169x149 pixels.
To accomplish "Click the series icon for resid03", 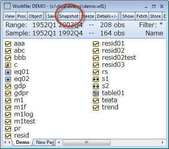I will [x=96, y=65].
